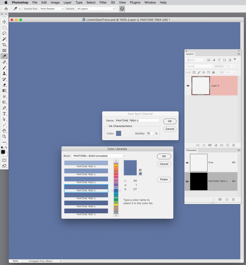Open the blend mode Normal dropdown
This screenshot has width=246, height=265.
pyautogui.click(x=200, y=66)
